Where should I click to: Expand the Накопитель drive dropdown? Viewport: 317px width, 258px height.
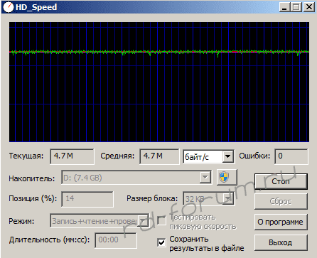click(x=205, y=177)
